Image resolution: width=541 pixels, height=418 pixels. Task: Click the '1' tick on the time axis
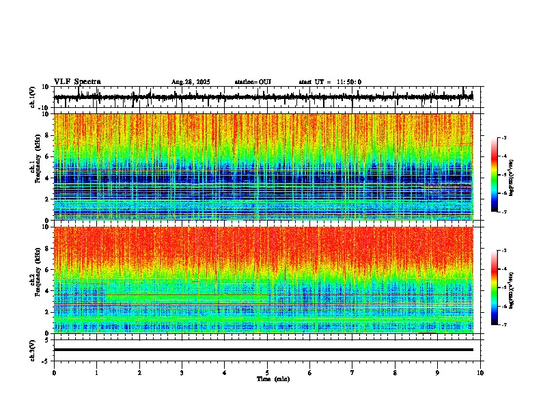click(96, 373)
